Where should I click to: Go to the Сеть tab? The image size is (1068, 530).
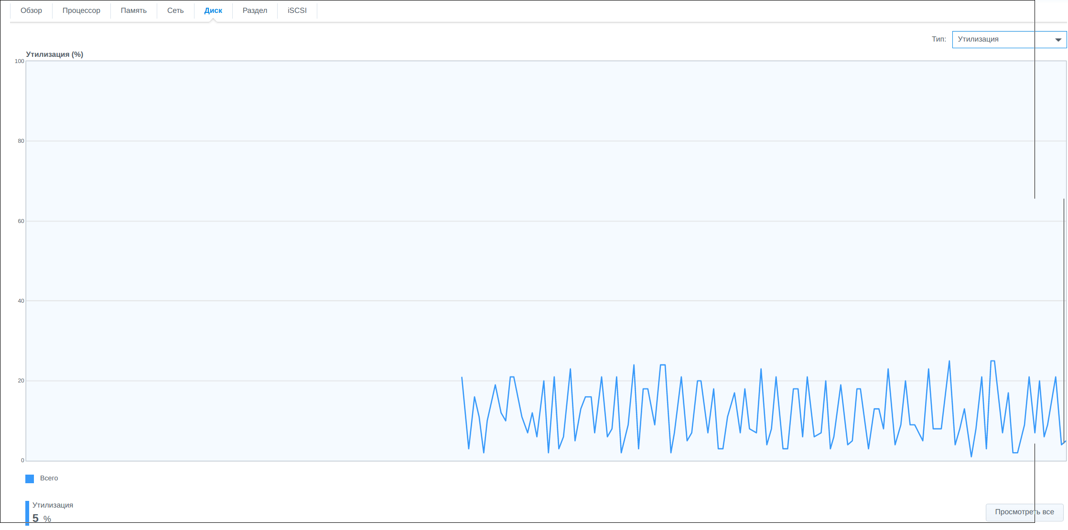pos(175,11)
